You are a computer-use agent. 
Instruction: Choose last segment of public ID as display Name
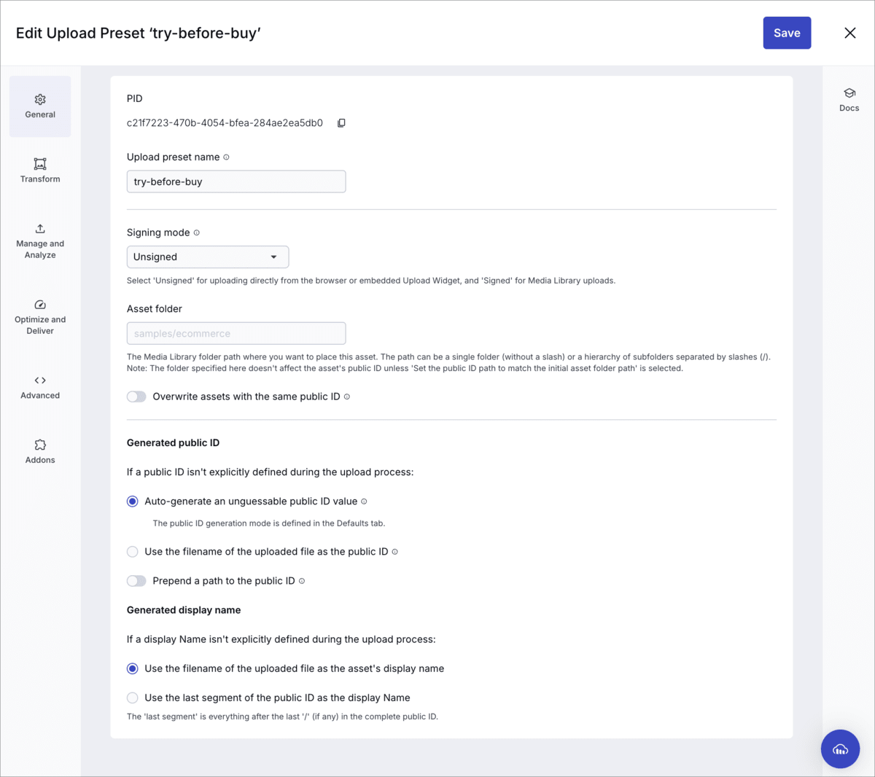coord(132,698)
